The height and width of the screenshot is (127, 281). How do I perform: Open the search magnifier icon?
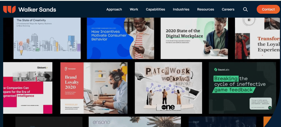pos(245,9)
